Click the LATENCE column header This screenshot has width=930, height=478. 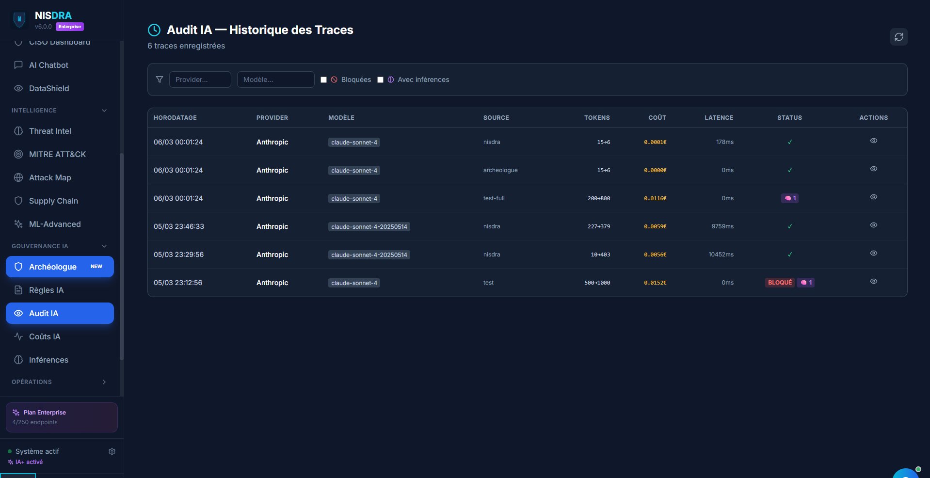719,118
